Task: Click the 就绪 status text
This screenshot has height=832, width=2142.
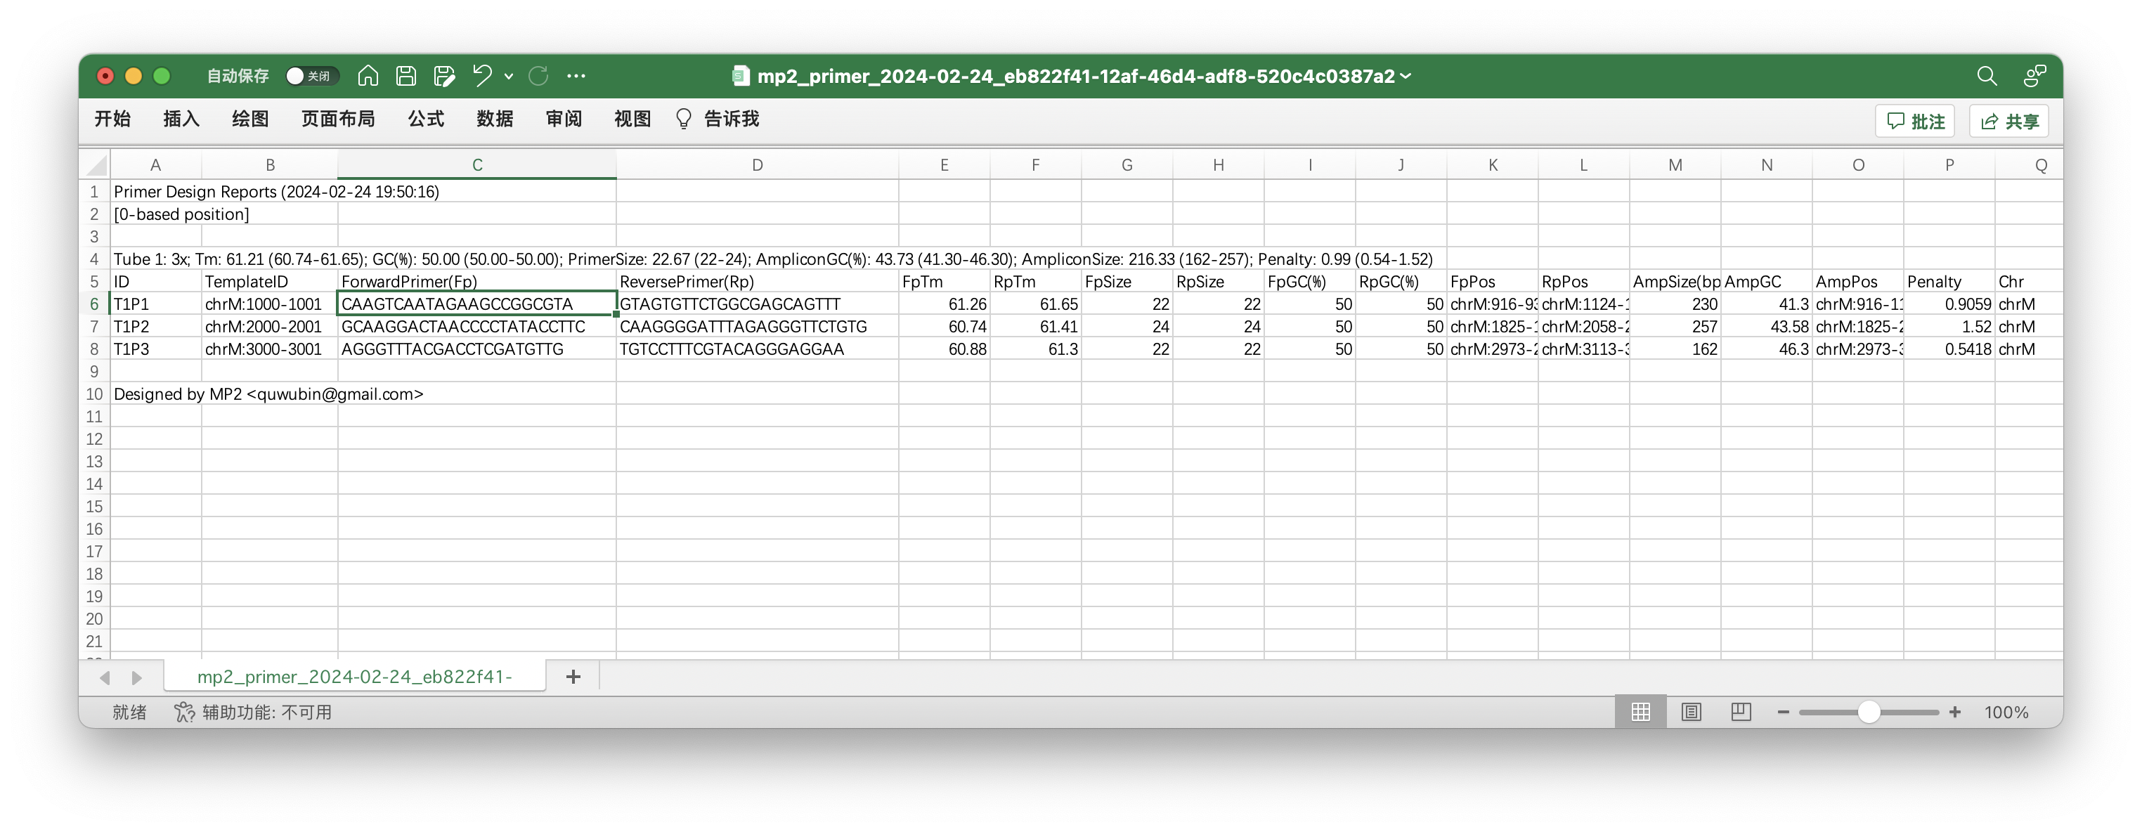Action: [x=129, y=711]
